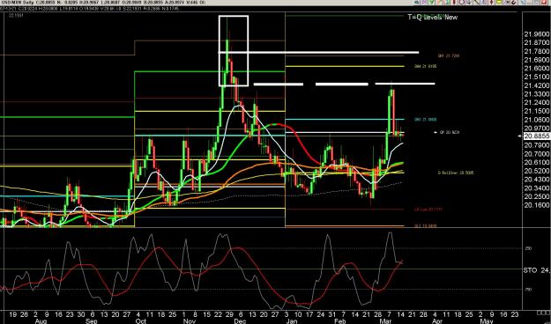Click the Dec month label on time axis
This screenshot has width=551, height=324.
click(x=241, y=320)
